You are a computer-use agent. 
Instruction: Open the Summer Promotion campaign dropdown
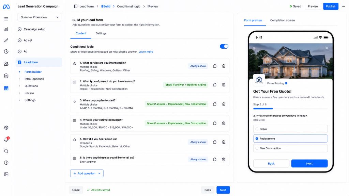click(40, 17)
